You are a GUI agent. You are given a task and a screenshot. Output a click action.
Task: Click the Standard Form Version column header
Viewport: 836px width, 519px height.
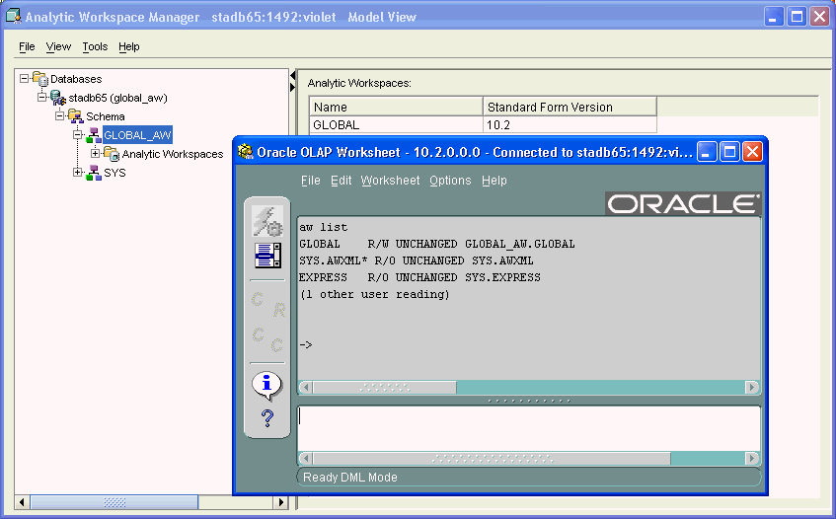tap(570, 108)
